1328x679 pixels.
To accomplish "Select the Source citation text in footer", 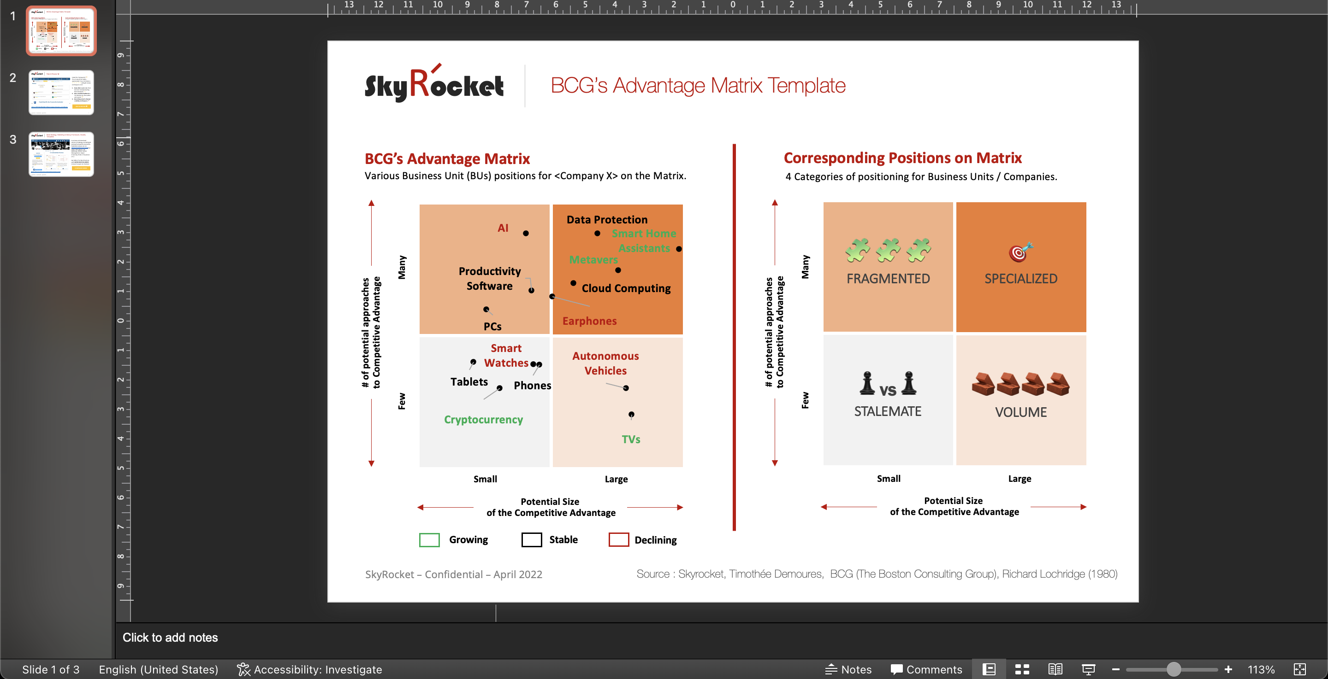I will pyautogui.click(x=877, y=574).
